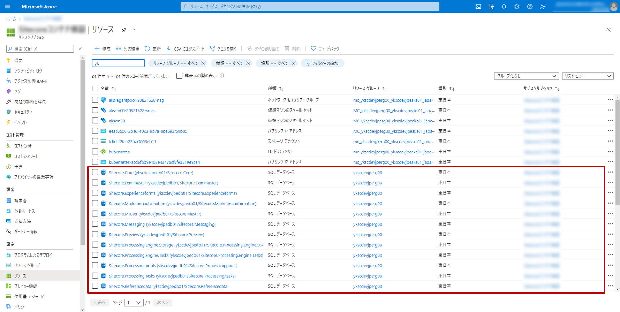Open the Azure portal hamburger menu
Image resolution: width=620 pixels, height=312 pixels.
pyautogui.click(x=7, y=7)
